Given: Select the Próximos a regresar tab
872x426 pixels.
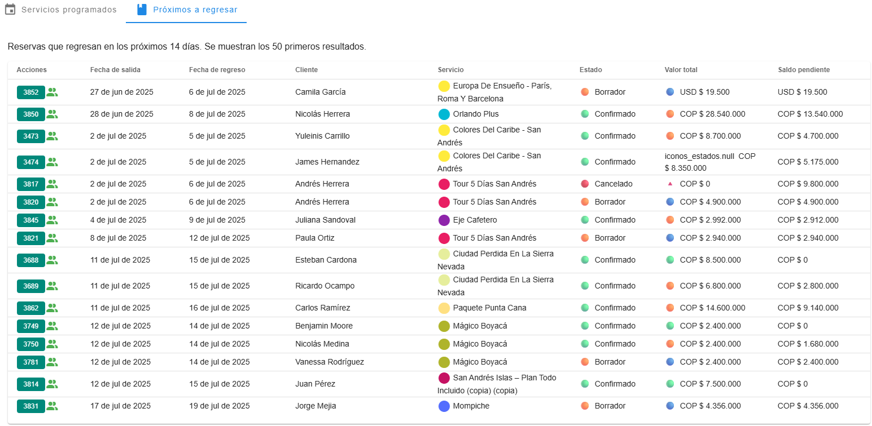Looking at the screenshot, I should click(x=186, y=10).
